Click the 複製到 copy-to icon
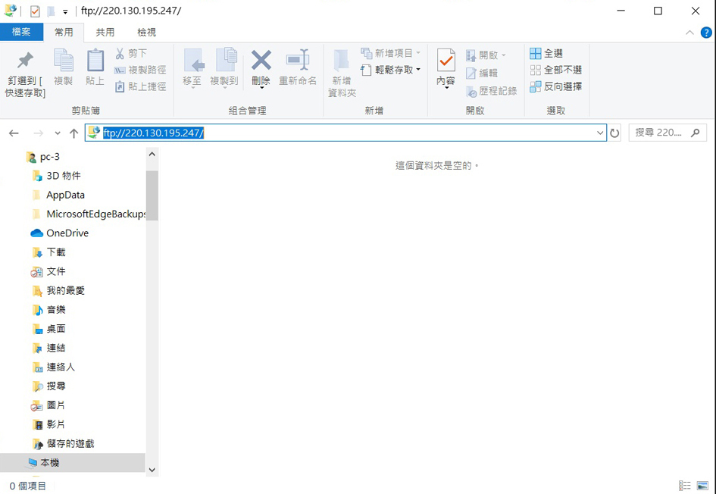The image size is (716, 494). [226, 60]
